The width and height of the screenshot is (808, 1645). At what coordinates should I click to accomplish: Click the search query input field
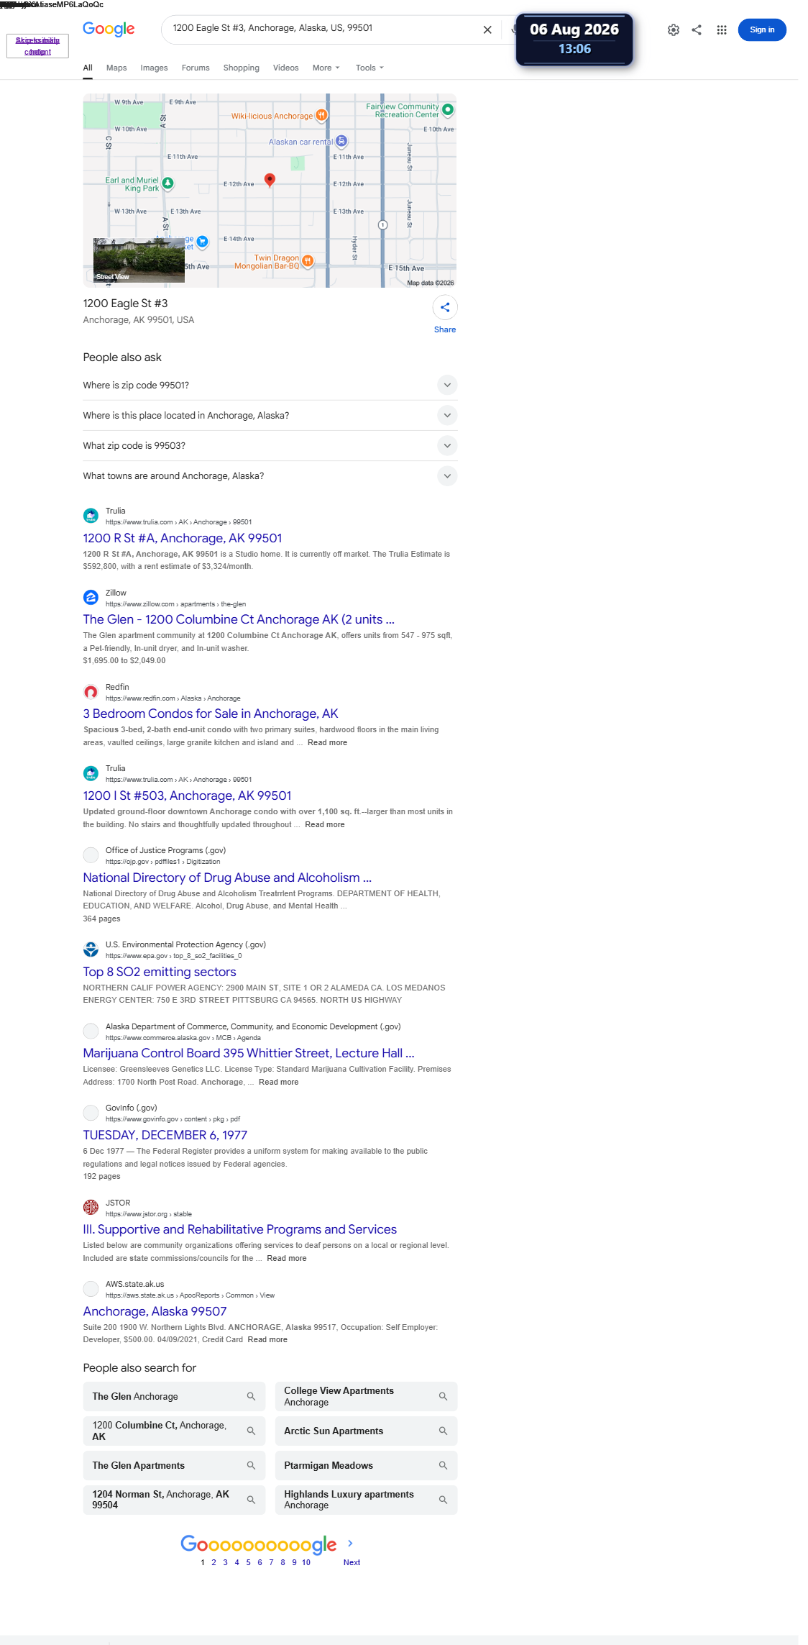tap(323, 28)
